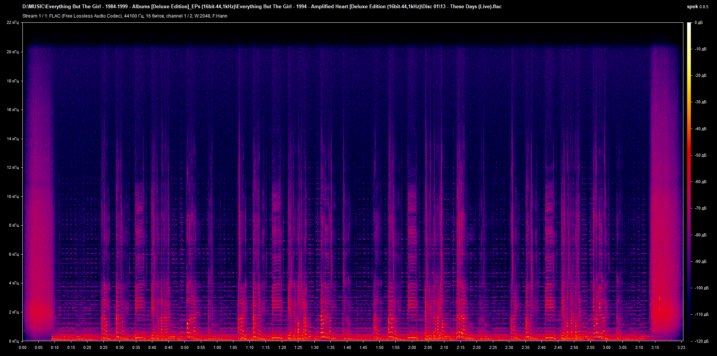Pick the 1:15 time axis label

coord(266,347)
